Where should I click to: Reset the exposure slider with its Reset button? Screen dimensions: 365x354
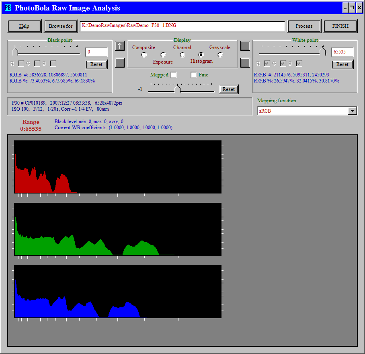click(x=228, y=89)
